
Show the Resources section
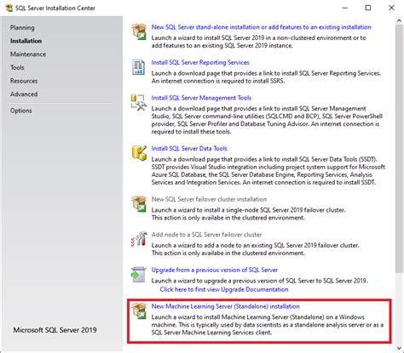(x=24, y=81)
